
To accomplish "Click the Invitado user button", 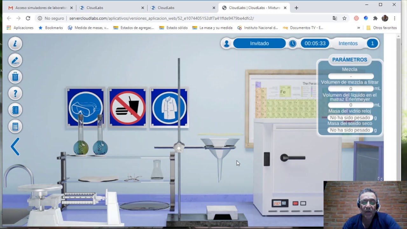I will coord(259,44).
